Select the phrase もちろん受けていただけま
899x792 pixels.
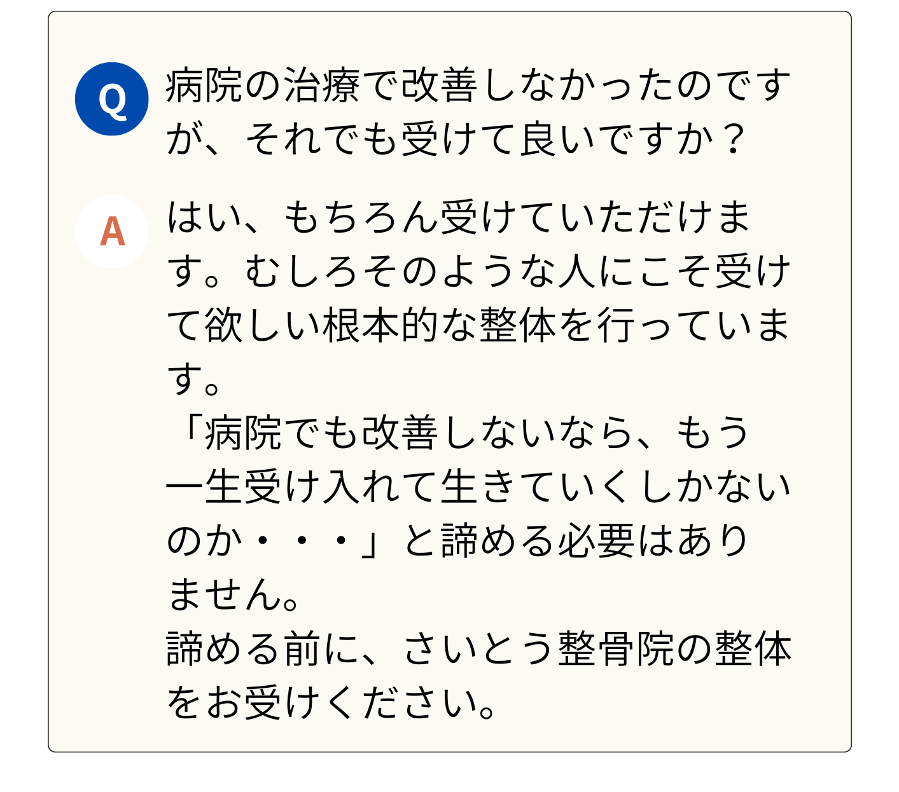tap(517, 217)
